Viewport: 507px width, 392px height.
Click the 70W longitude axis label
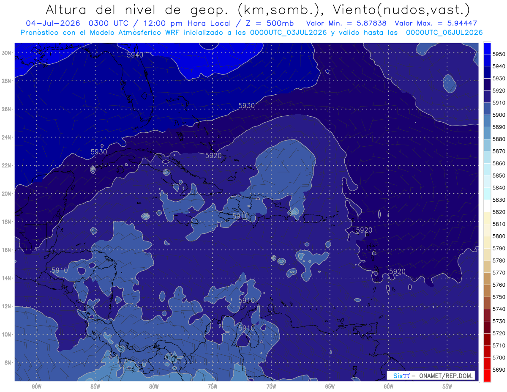(x=271, y=387)
